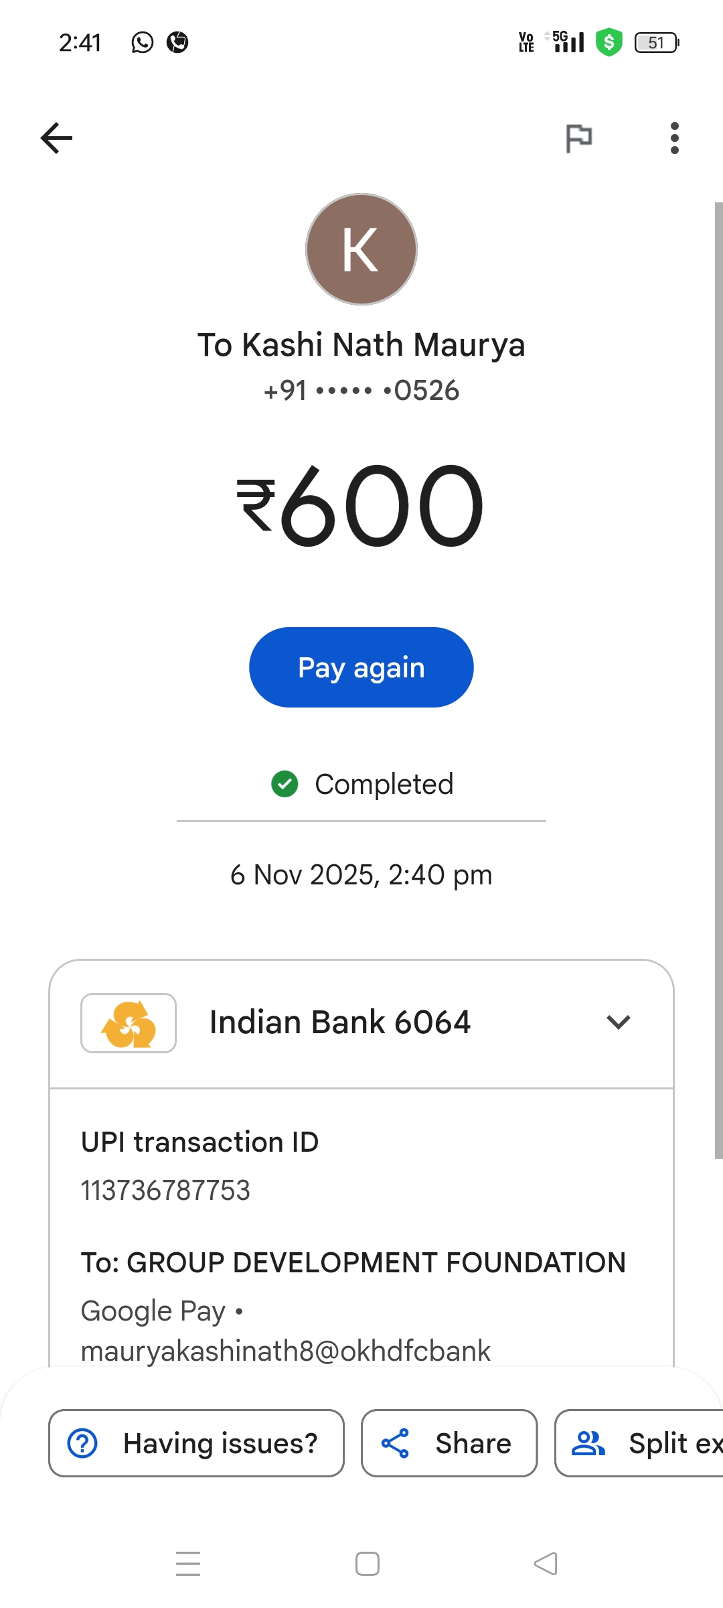Open the three-dot overflow menu
The height and width of the screenshot is (1608, 723).
(x=674, y=138)
